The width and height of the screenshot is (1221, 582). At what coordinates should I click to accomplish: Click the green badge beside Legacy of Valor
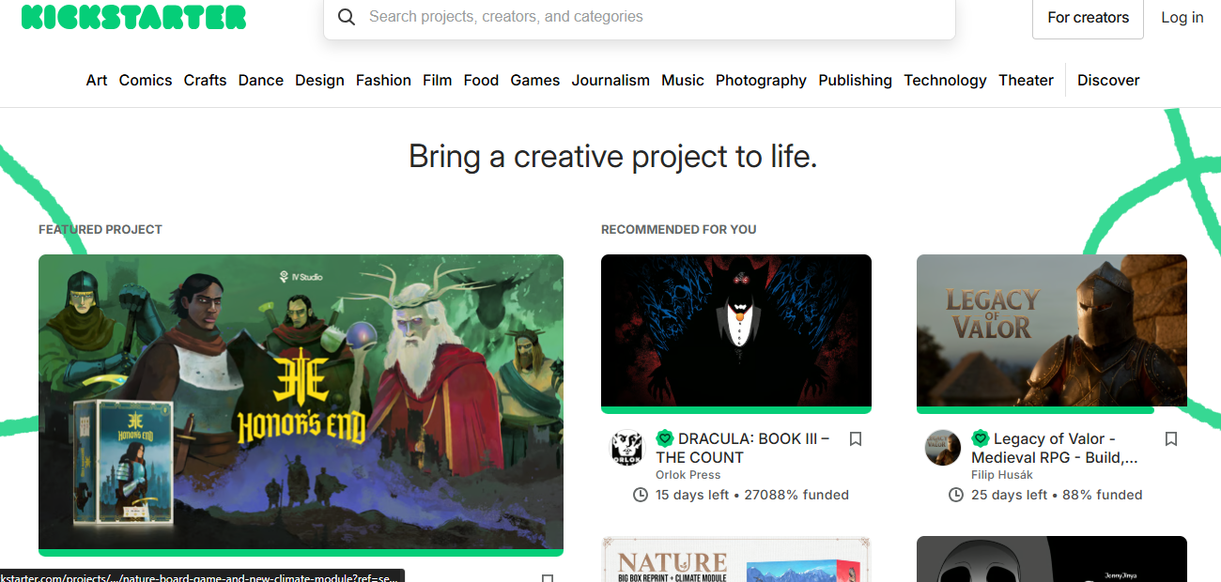coord(981,438)
